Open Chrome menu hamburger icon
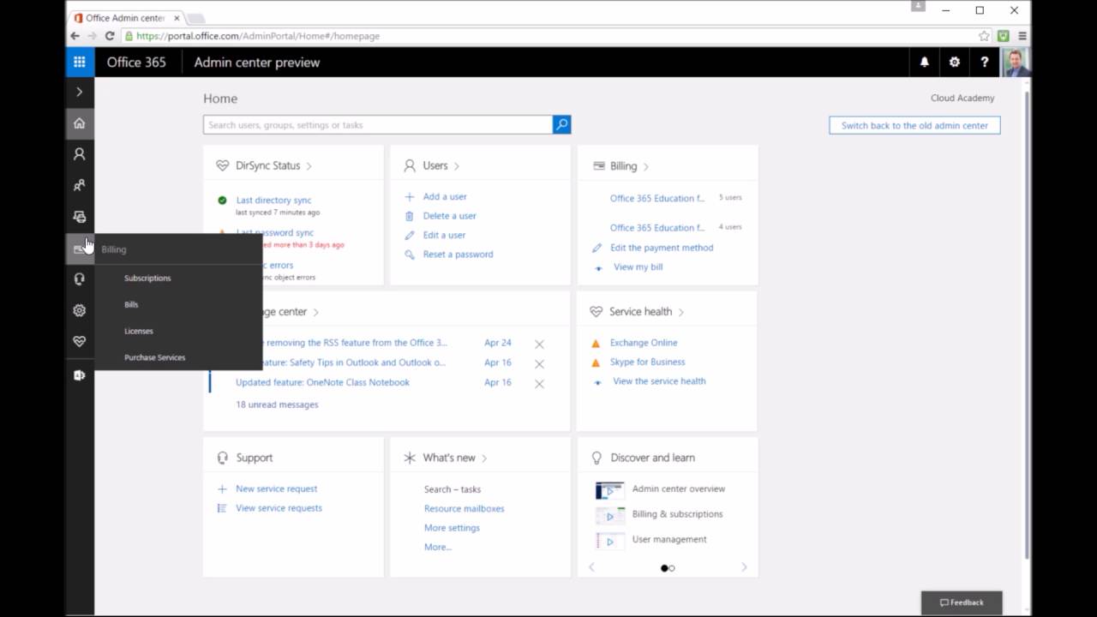Screen dimensions: 1097x617 tap(1022, 36)
